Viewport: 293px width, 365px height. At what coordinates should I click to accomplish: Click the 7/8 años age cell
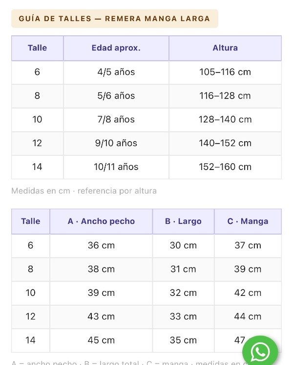[x=116, y=120]
